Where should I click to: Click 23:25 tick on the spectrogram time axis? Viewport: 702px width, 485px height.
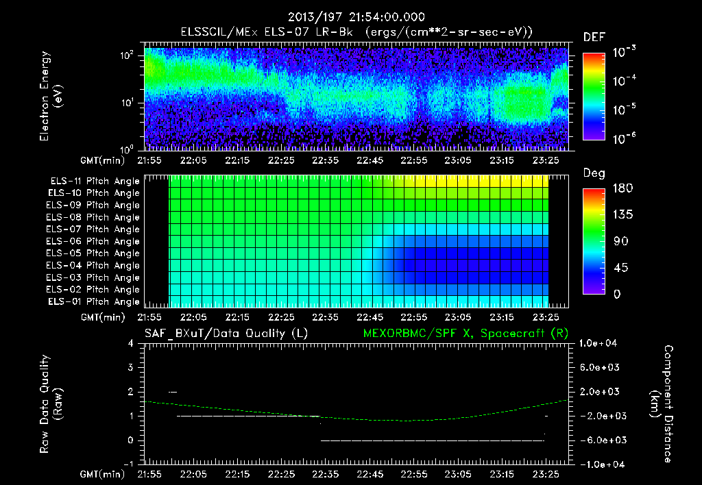pyautogui.click(x=546, y=160)
